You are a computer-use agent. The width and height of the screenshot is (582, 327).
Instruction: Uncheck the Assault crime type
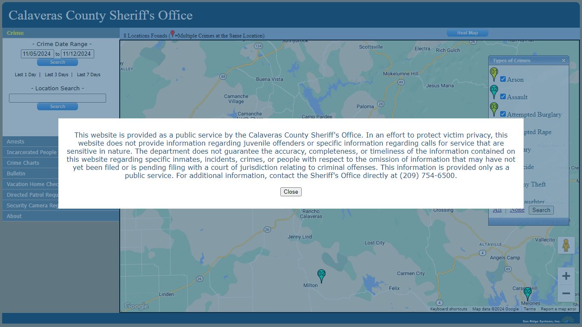click(503, 97)
